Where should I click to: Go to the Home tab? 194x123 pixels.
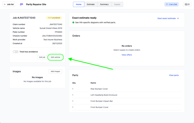(78, 4)
